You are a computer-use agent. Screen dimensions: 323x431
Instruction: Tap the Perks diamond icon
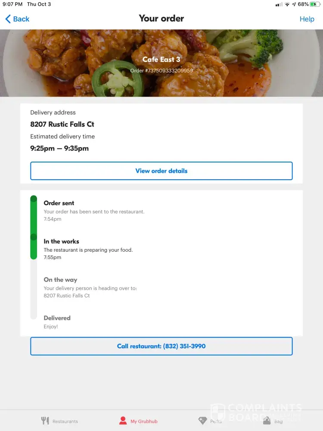202,421
